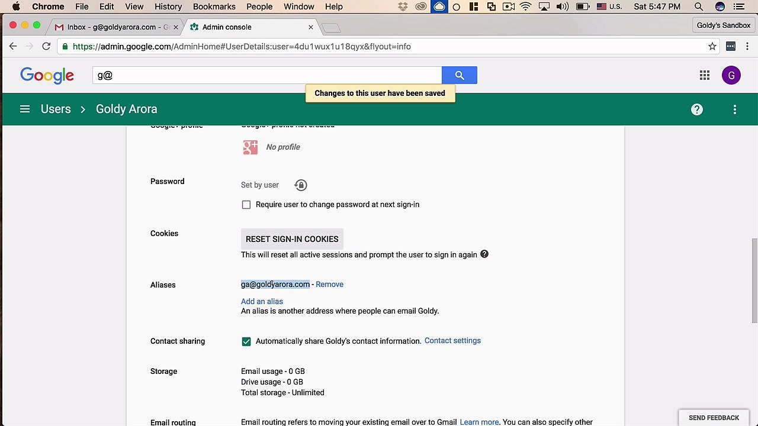Check Require user to change password
The image size is (758, 426).
pyautogui.click(x=246, y=205)
